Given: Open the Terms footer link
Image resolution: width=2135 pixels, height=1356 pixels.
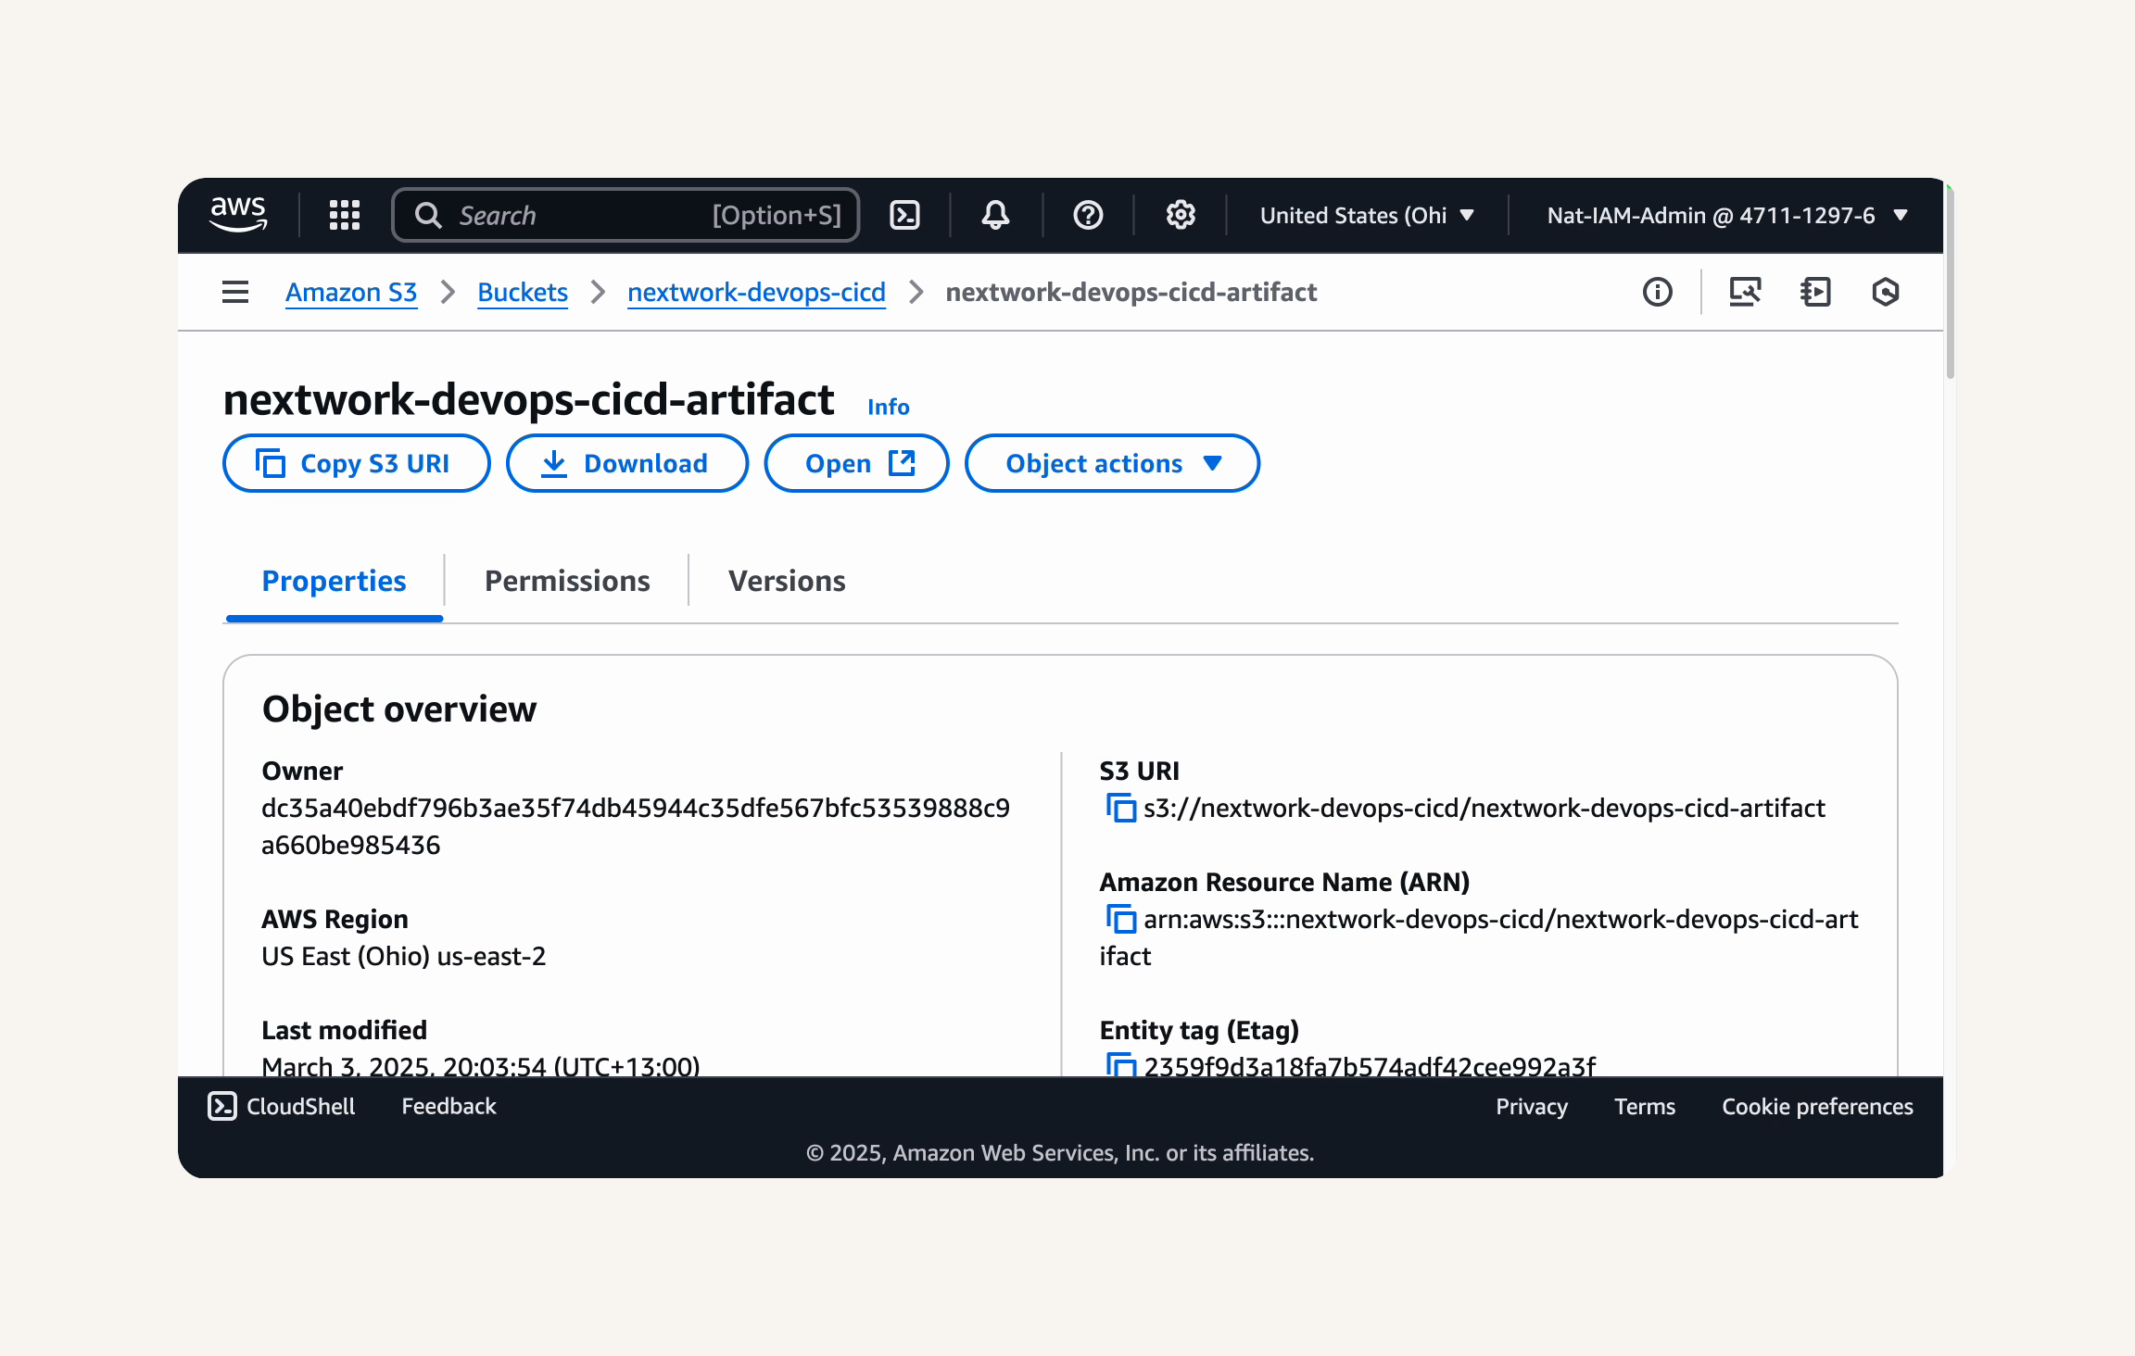Looking at the screenshot, I should click(1645, 1106).
